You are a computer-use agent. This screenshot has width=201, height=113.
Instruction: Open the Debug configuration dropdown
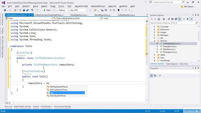(63, 10)
